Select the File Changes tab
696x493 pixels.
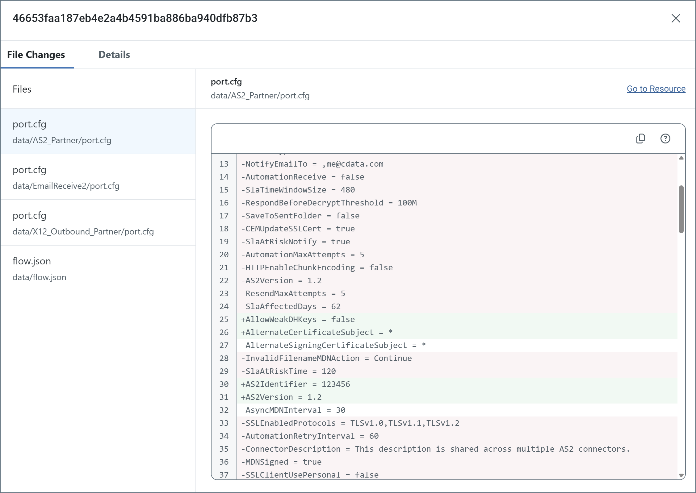[x=36, y=55]
